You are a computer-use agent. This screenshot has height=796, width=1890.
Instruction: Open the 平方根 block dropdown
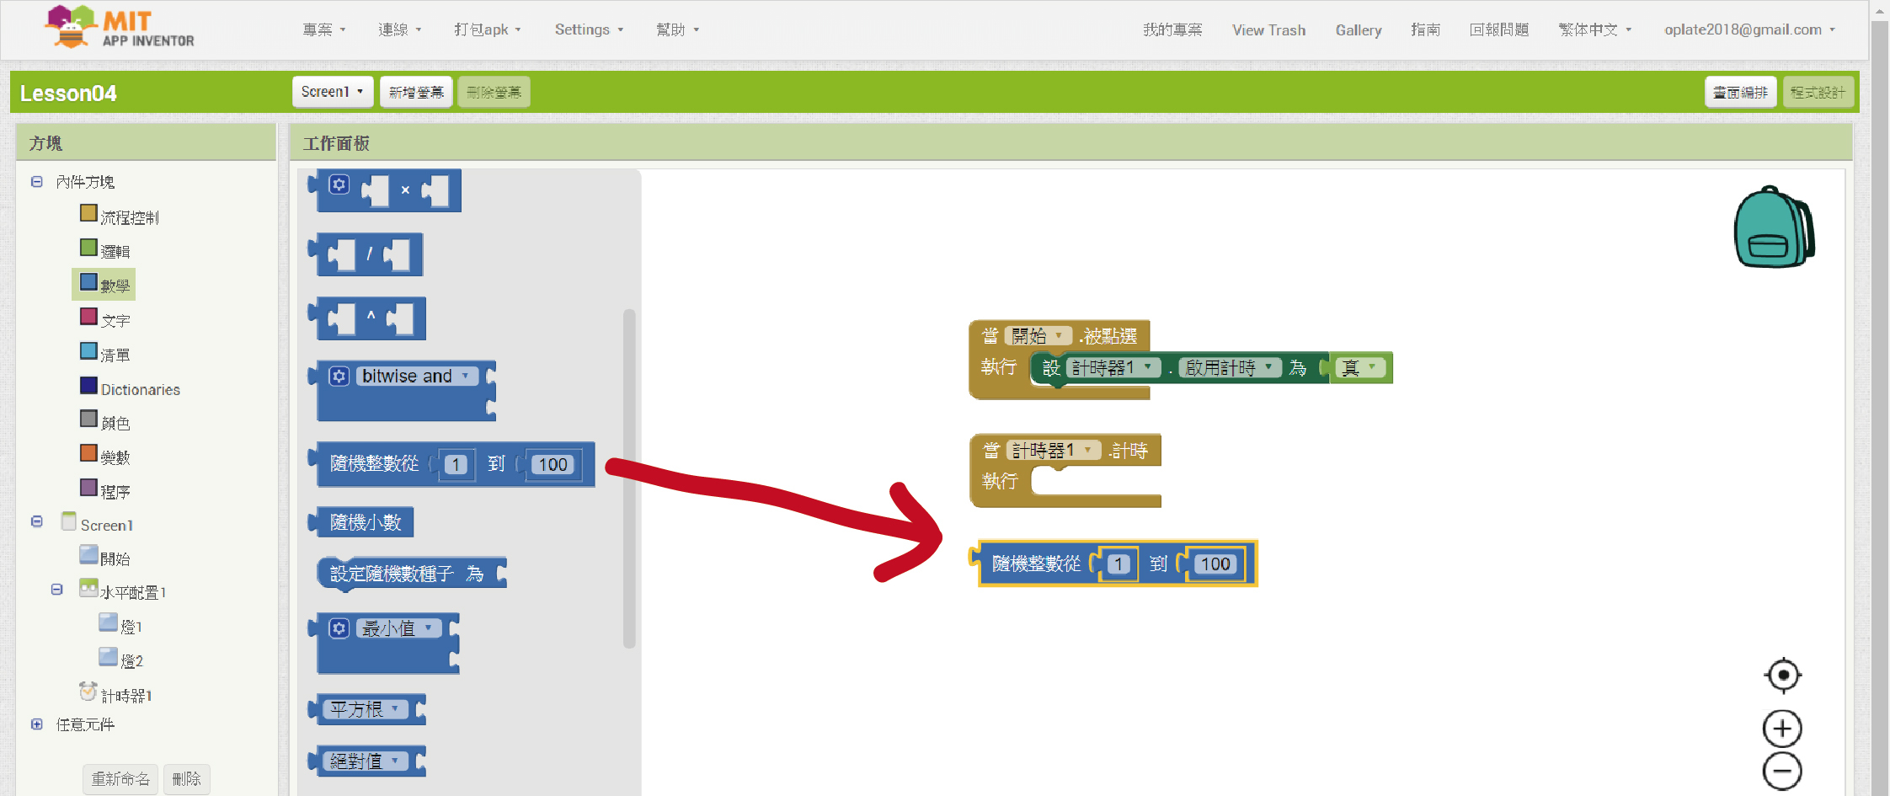click(366, 709)
